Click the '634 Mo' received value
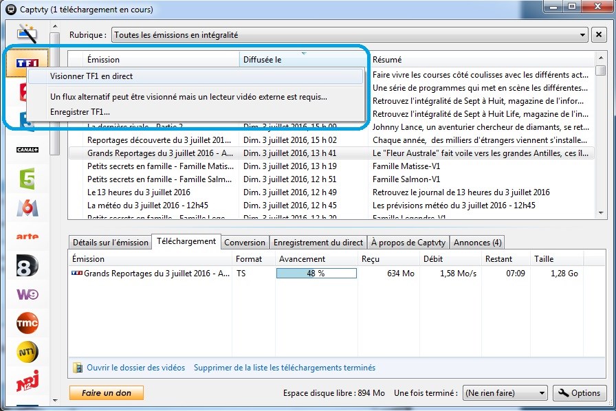The width and height of the screenshot is (616, 411). (401, 273)
